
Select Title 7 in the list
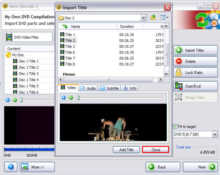point(70,58)
